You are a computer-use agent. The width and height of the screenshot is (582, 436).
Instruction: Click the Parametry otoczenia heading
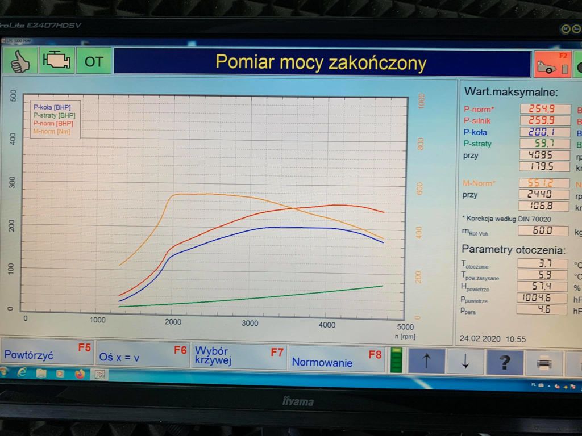click(514, 250)
